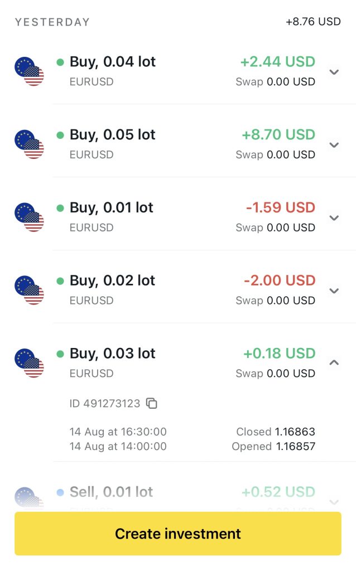Click EURUSD flag icon on 0.01 lot buy trade
The height and width of the screenshot is (571, 356).
point(29,217)
